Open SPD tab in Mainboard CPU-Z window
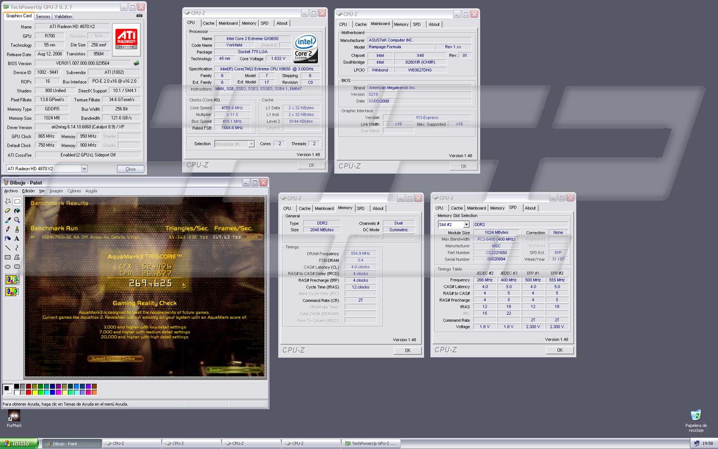718x449 pixels. coord(417,24)
